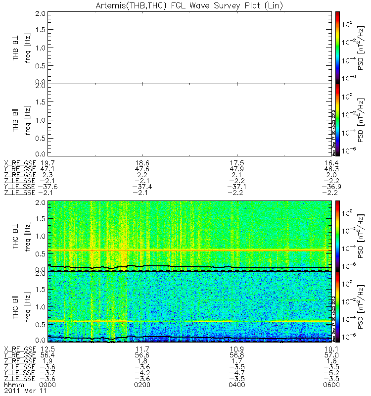Viewport: 371px width, 396px height.
Task: Click the "hhmm" time axis label
Action: click(14, 385)
